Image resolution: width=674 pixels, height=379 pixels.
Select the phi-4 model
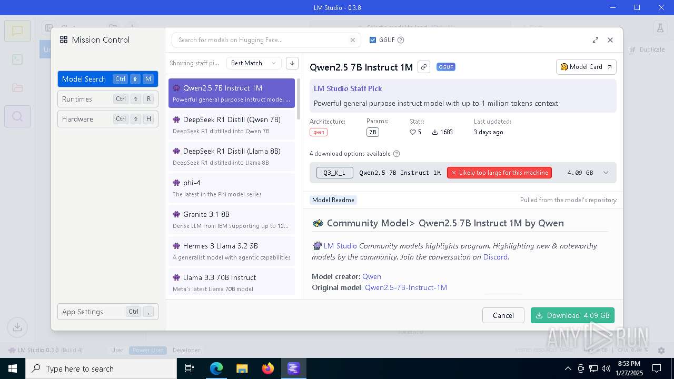pyautogui.click(x=232, y=188)
